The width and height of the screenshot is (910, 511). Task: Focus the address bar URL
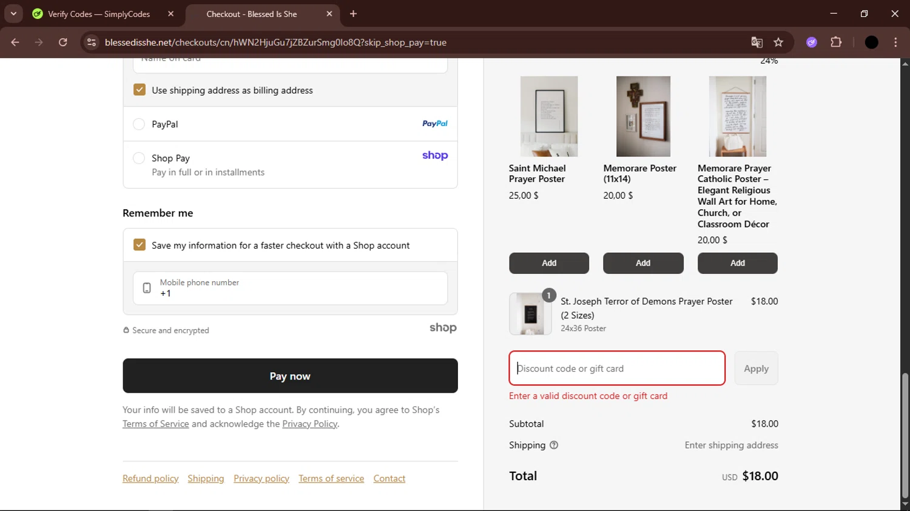(x=275, y=42)
